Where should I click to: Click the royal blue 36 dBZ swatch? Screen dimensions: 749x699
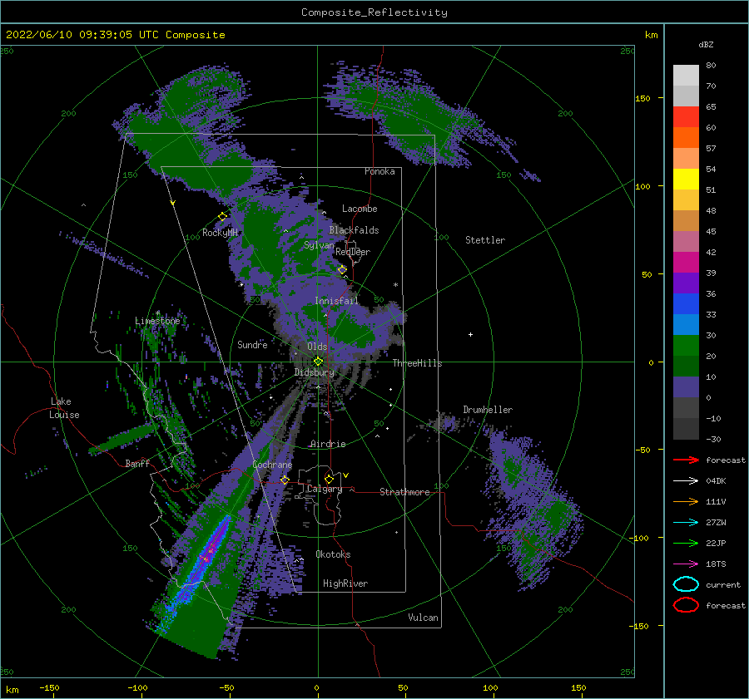click(x=686, y=303)
